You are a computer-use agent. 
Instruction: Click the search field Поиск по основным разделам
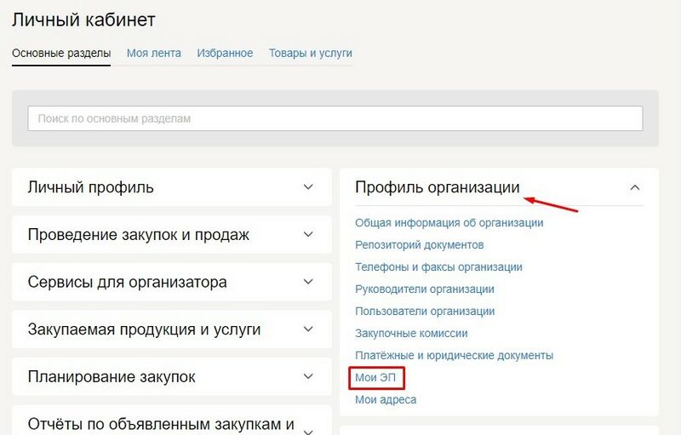[x=335, y=118]
